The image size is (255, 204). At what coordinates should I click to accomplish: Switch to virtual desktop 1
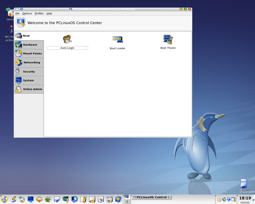[x=127, y=197]
